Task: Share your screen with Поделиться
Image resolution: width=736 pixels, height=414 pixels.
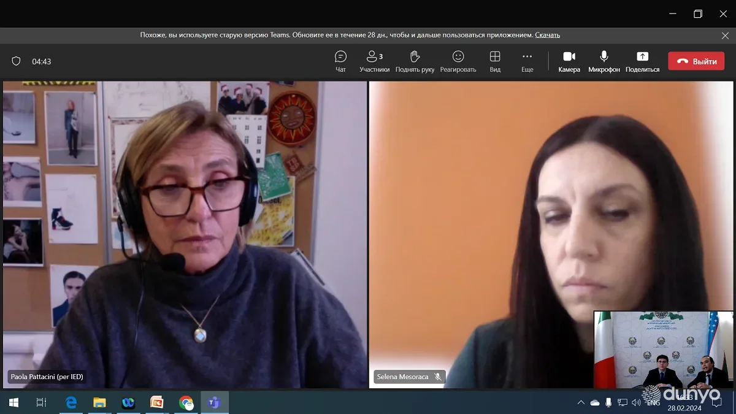Action: pyautogui.click(x=642, y=61)
